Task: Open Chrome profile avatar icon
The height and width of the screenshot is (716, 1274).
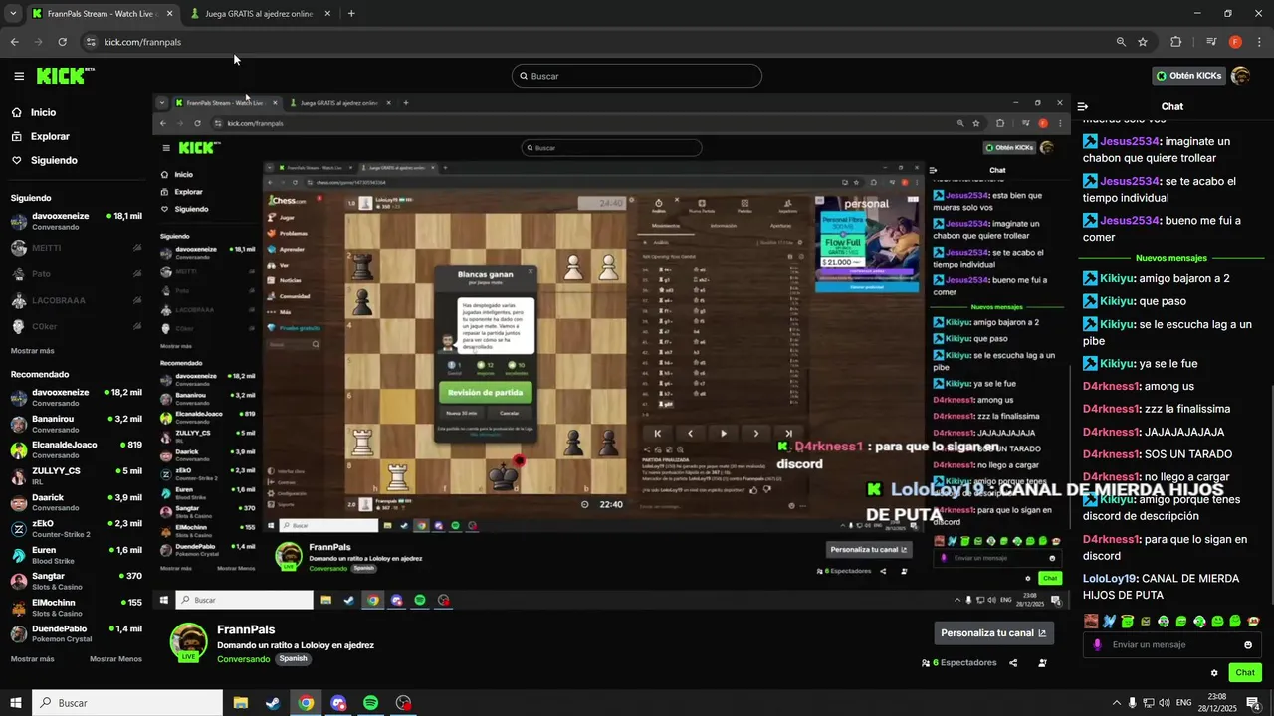Action: (x=1235, y=42)
